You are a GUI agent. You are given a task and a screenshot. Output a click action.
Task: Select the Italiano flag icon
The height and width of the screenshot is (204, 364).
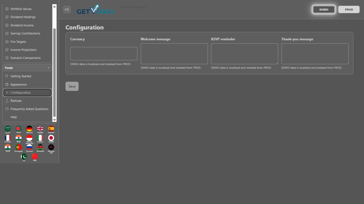pyautogui.click(x=40, y=139)
